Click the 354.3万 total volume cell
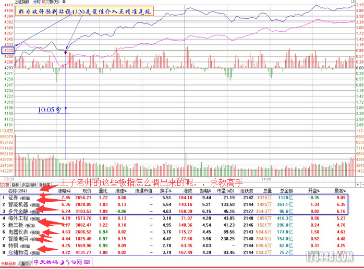This screenshot has width=364, height=269. pos(263,212)
